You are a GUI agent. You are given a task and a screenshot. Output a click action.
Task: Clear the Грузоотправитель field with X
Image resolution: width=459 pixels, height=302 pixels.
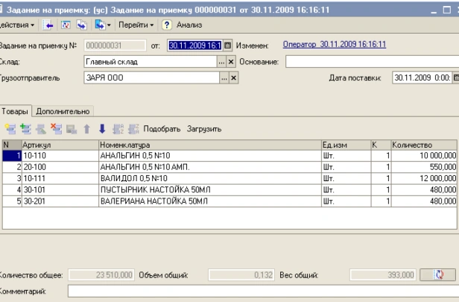234,78
